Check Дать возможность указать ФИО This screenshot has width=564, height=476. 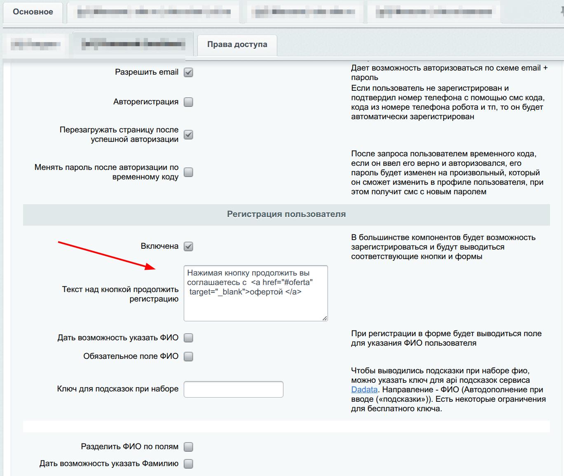(x=188, y=338)
